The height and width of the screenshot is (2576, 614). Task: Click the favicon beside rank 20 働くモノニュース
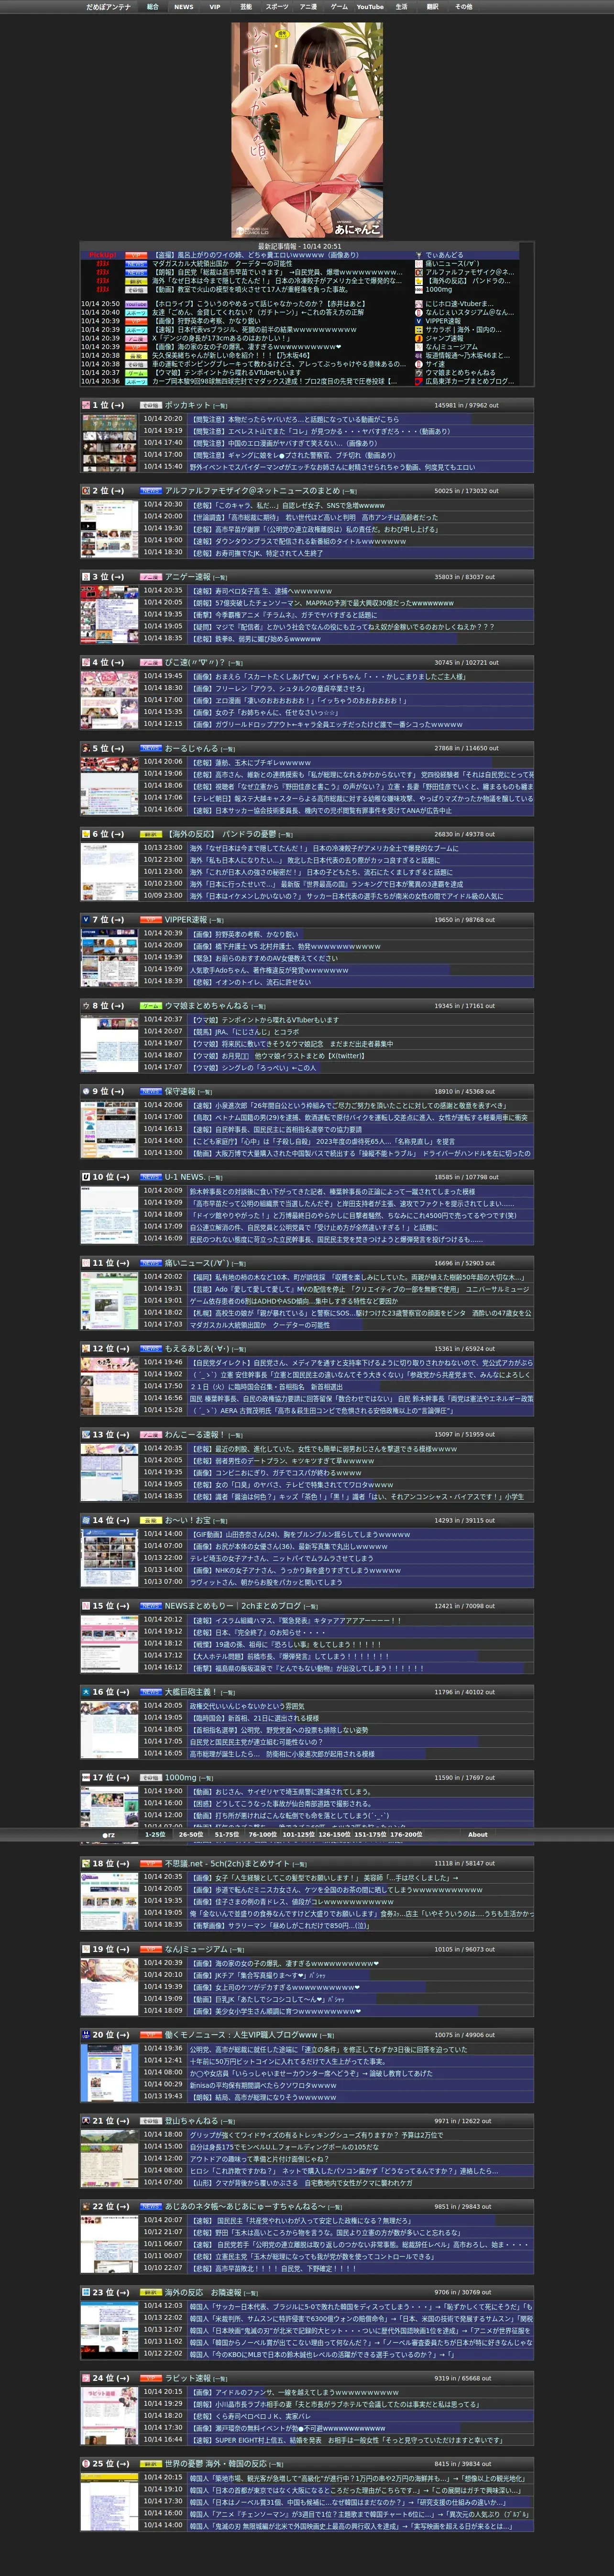click(86, 2035)
